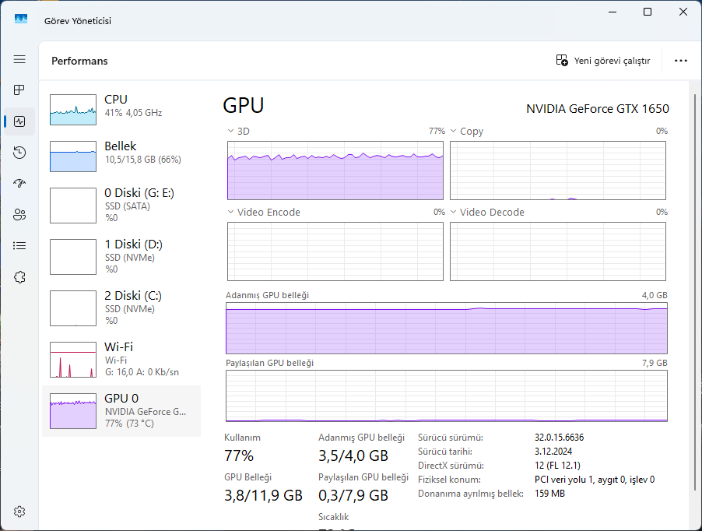Expand the 3D engine graph dropdown

click(231, 132)
